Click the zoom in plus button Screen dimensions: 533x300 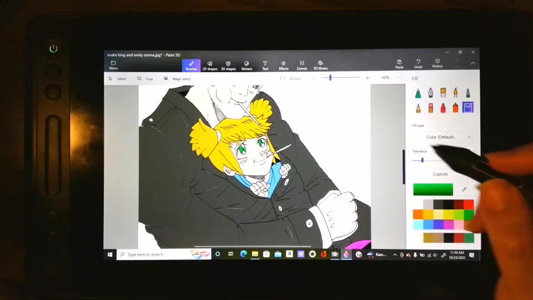(368, 78)
